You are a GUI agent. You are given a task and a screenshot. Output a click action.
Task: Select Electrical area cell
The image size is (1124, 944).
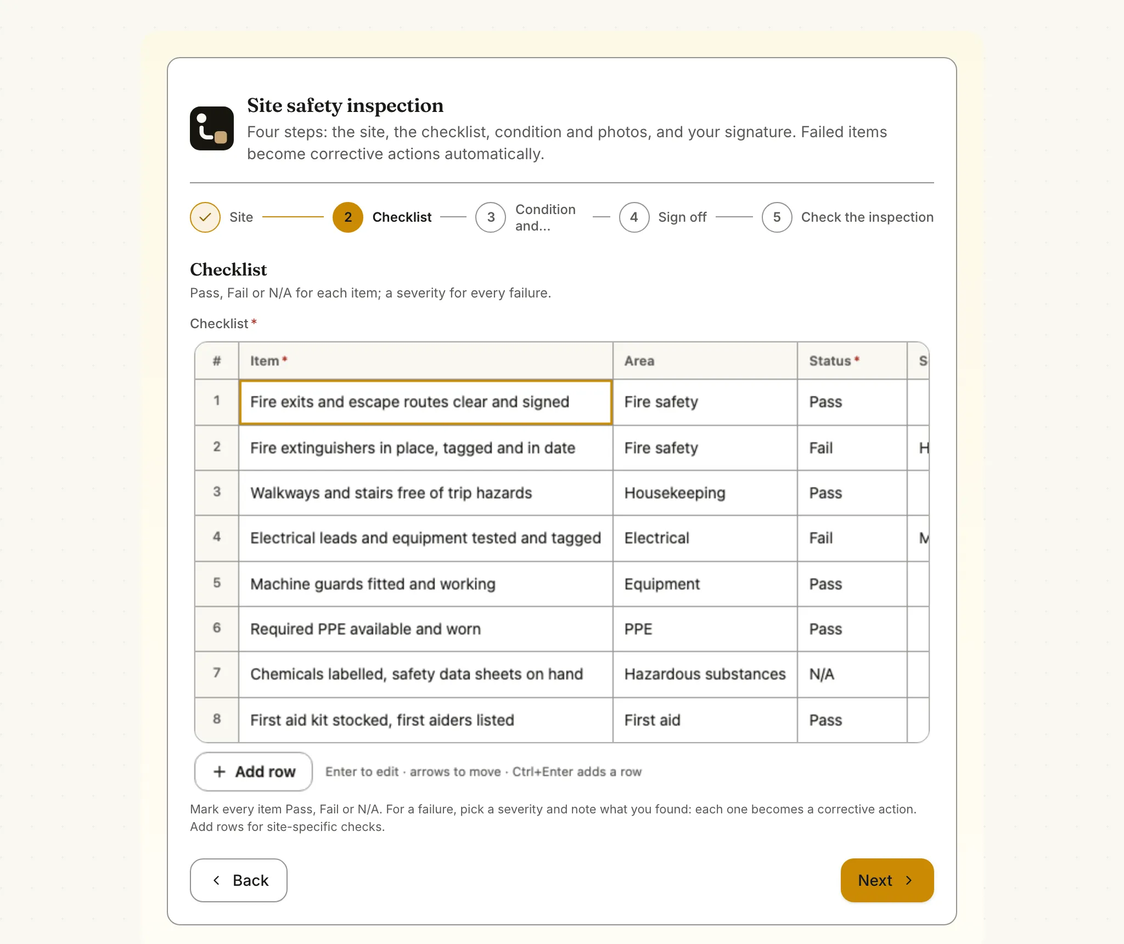click(705, 538)
